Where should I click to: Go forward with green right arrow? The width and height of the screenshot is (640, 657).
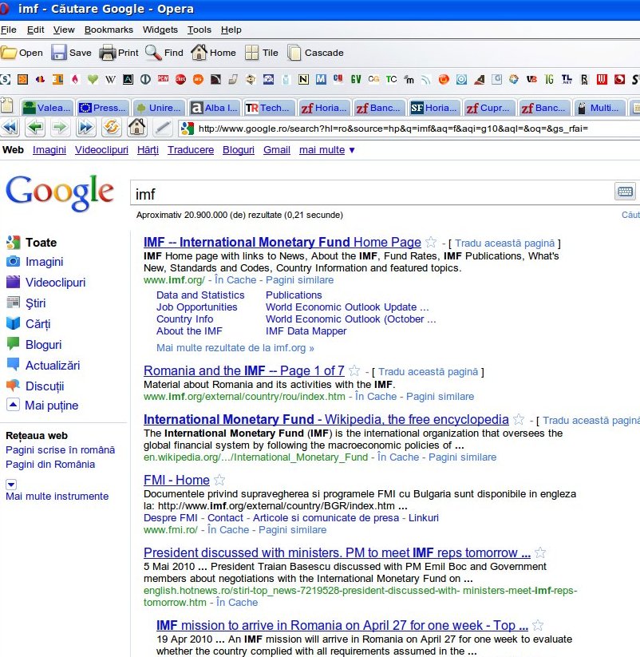tap(61, 128)
